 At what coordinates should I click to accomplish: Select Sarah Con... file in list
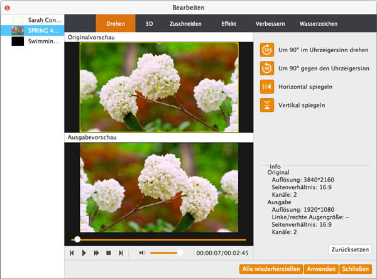pyautogui.click(x=33, y=20)
